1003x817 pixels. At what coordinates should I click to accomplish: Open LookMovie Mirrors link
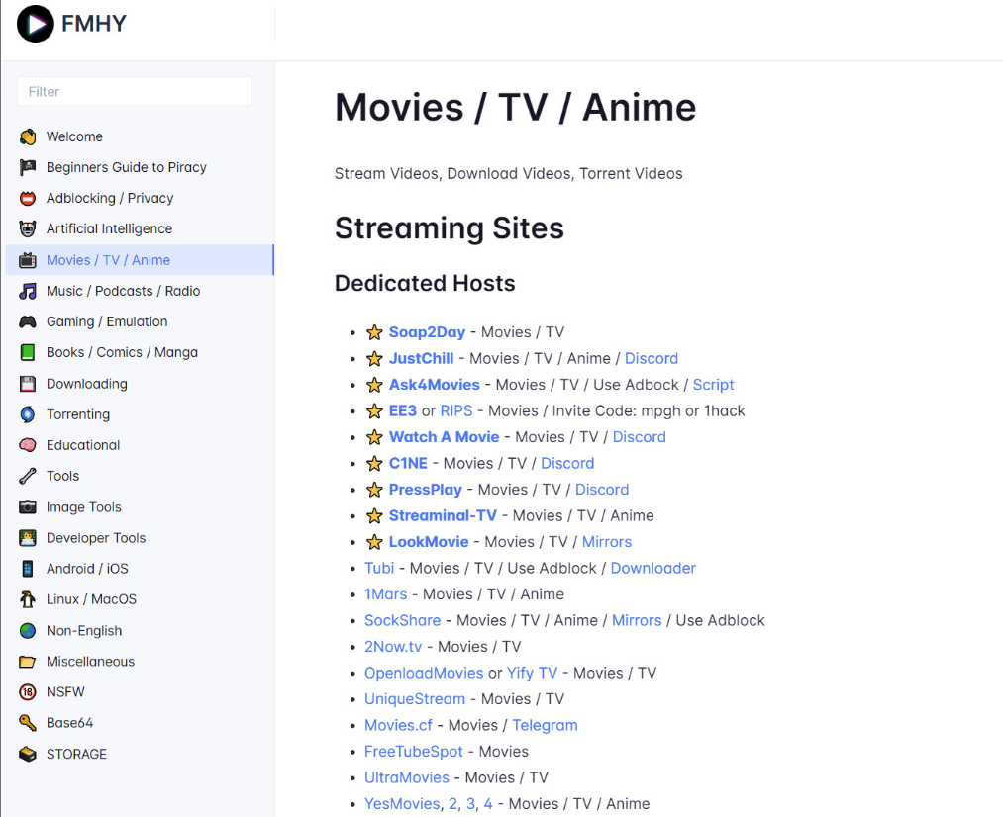606,542
